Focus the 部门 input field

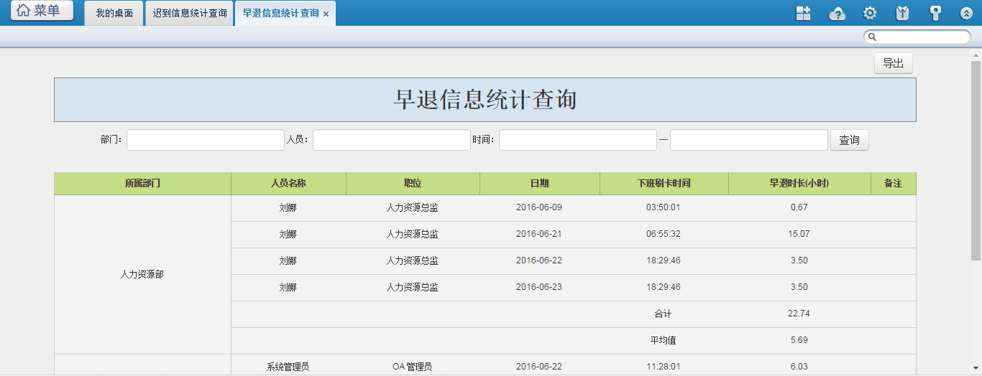[206, 140]
